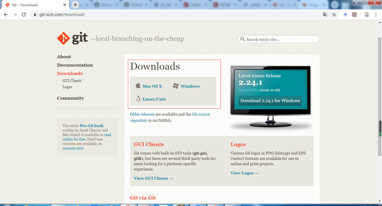Open Community in the left sidebar
382x206 pixels.
pos(71,98)
